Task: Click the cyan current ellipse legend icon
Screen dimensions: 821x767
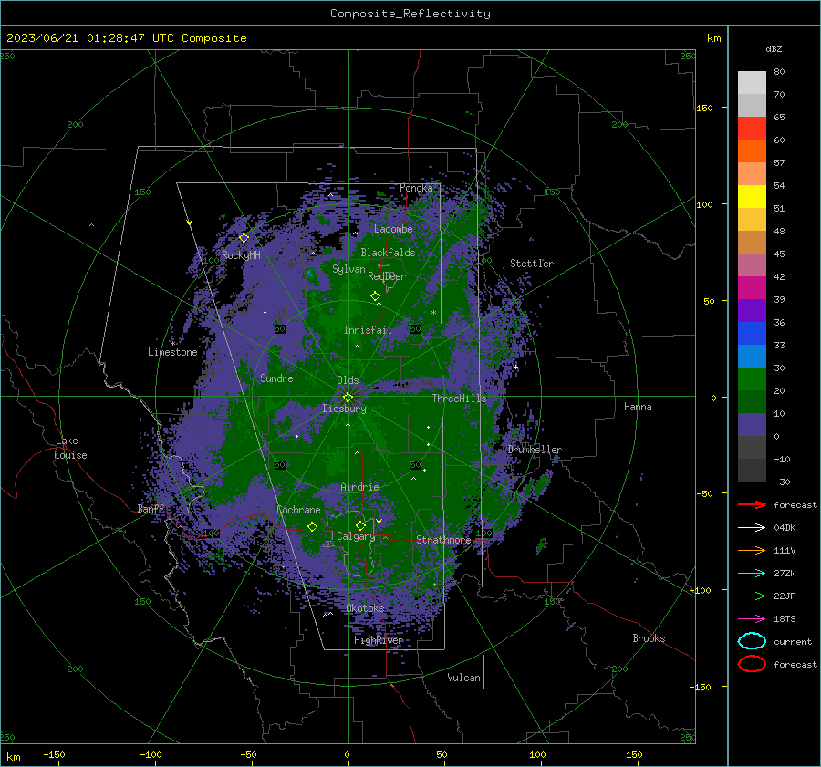Action: coord(752,641)
